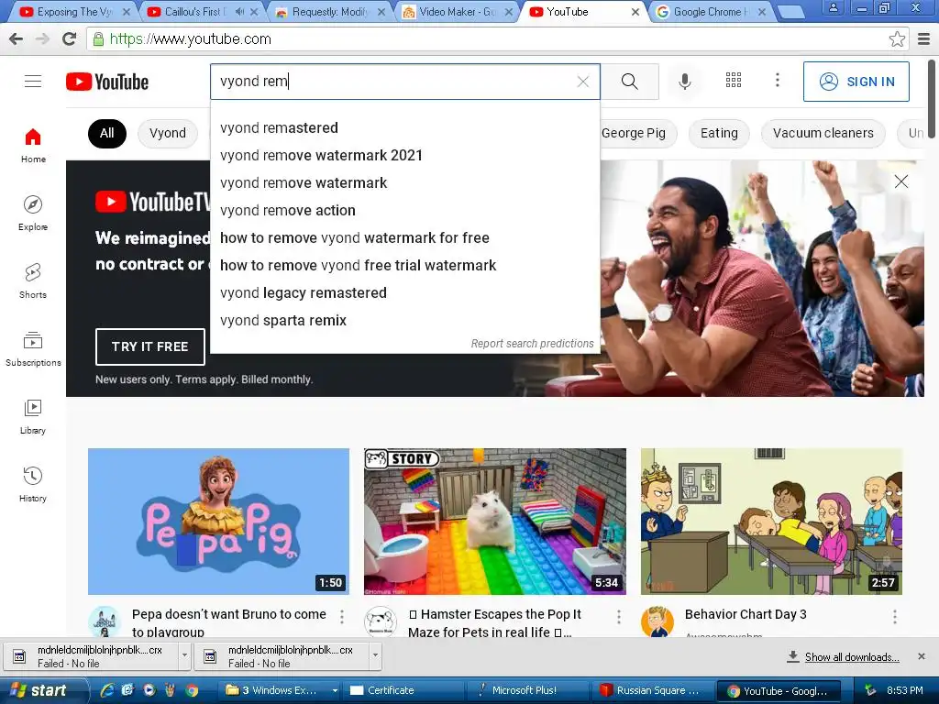
Task: Bookmark this page with the star
Action: point(897,38)
